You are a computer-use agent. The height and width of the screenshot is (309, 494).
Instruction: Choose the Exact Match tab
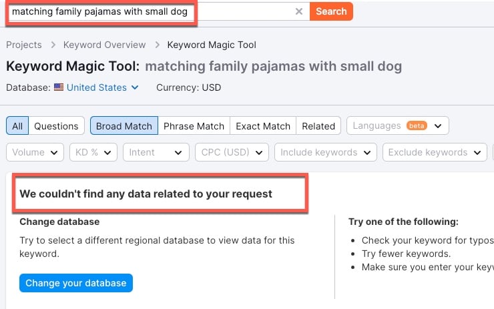[x=263, y=125]
